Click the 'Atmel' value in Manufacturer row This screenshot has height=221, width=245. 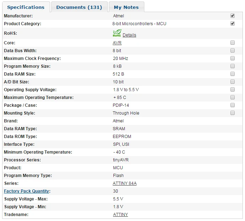tap(118, 16)
